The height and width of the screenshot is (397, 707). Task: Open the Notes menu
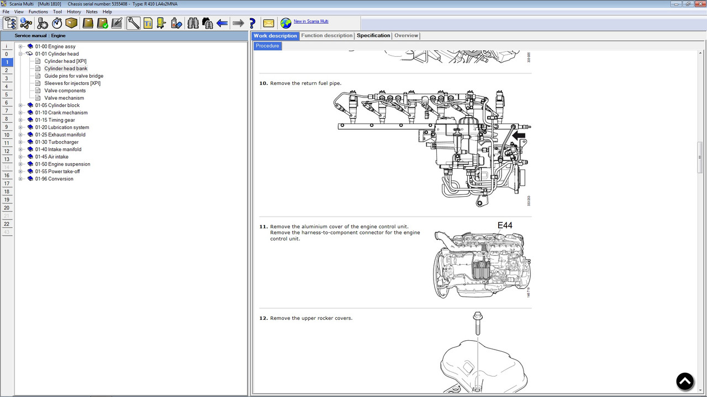coord(92,12)
